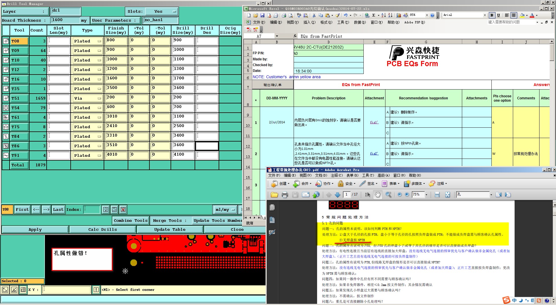This screenshot has width=556, height=305.
Task: Open the fig1' attachment link in Excel
Action: point(374,122)
